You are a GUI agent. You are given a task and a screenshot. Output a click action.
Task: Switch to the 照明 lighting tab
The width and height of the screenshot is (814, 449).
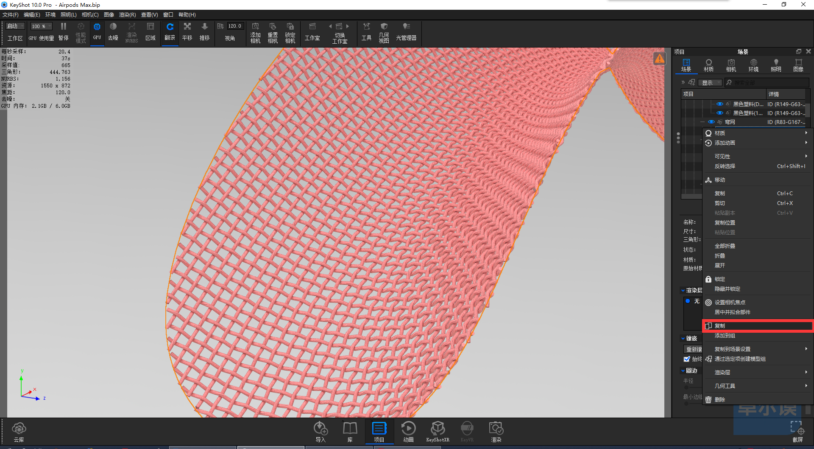click(776, 65)
